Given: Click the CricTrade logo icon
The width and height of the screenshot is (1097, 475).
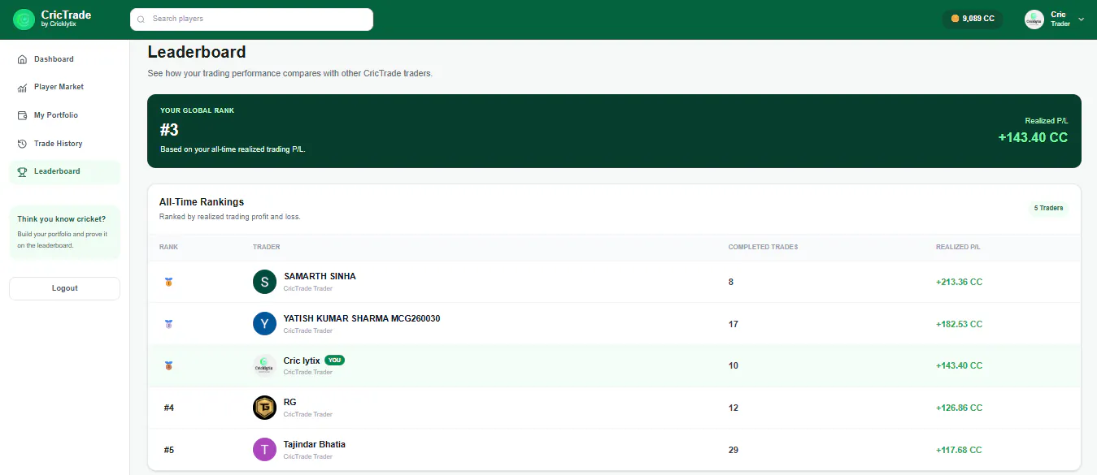Looking at the screenshot, I should point(24,19).
